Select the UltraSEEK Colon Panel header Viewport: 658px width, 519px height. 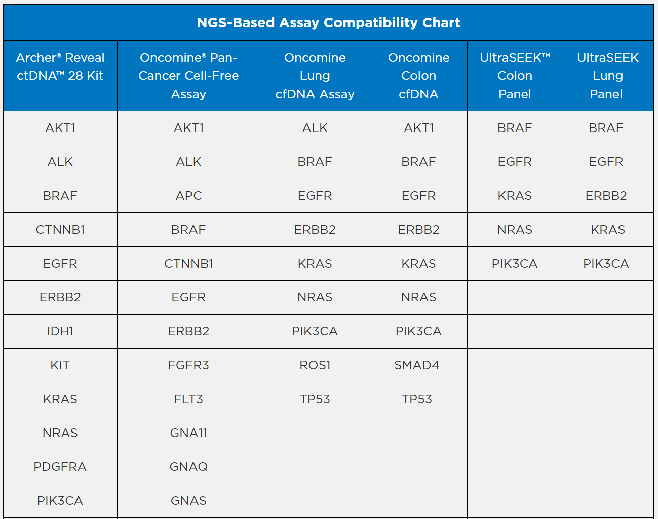click(515, 76)
